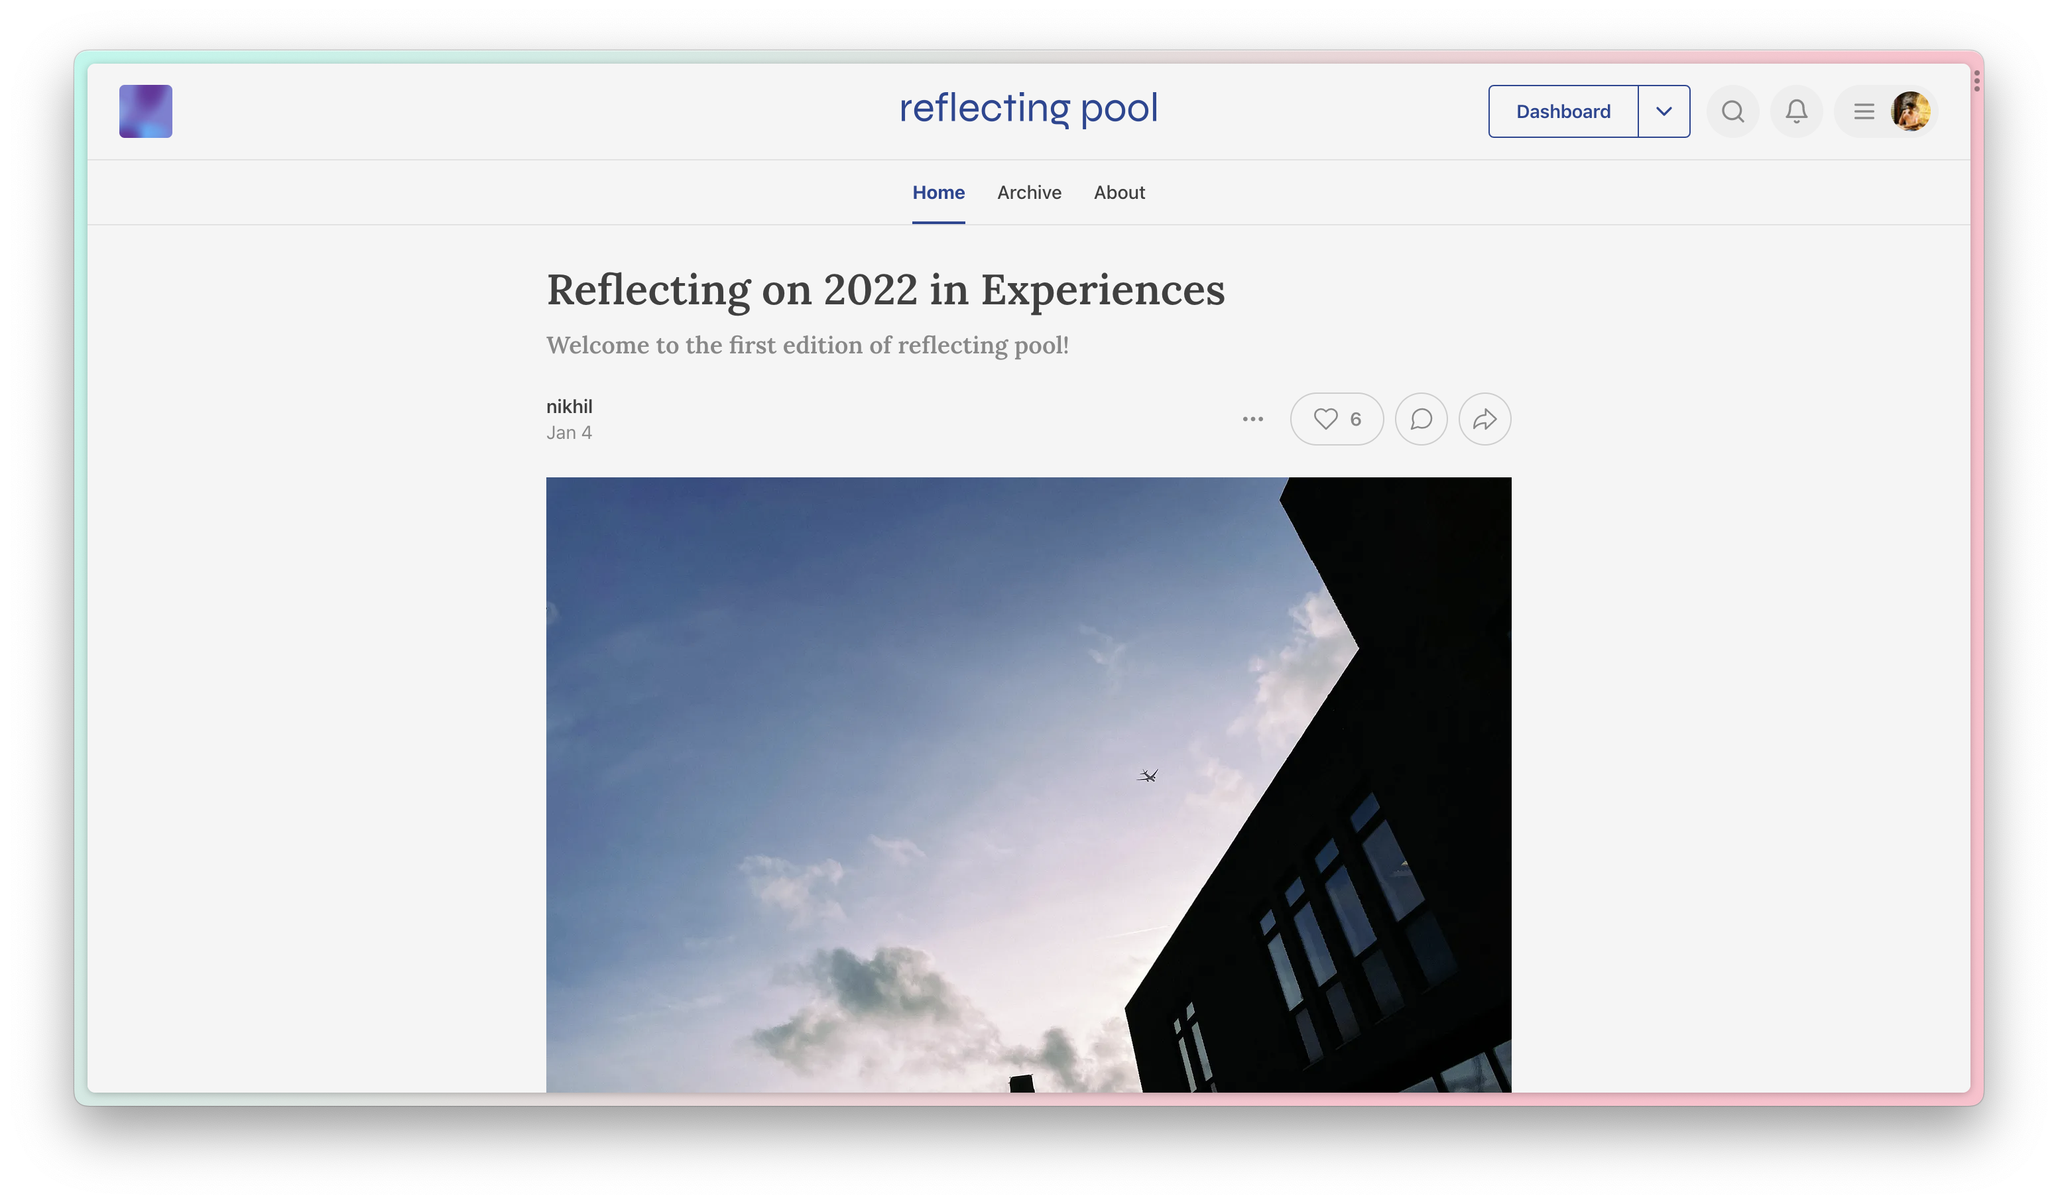Click author name nikhil
2058x1204 pixels.
pos(570,407)
